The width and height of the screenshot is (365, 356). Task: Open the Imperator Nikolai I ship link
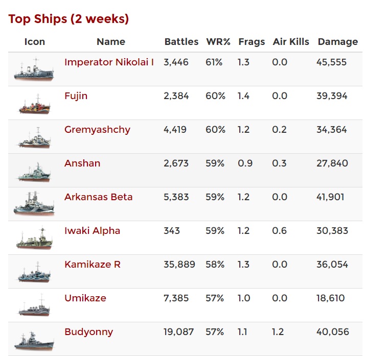pyautogui.click(x=109, y=62)
